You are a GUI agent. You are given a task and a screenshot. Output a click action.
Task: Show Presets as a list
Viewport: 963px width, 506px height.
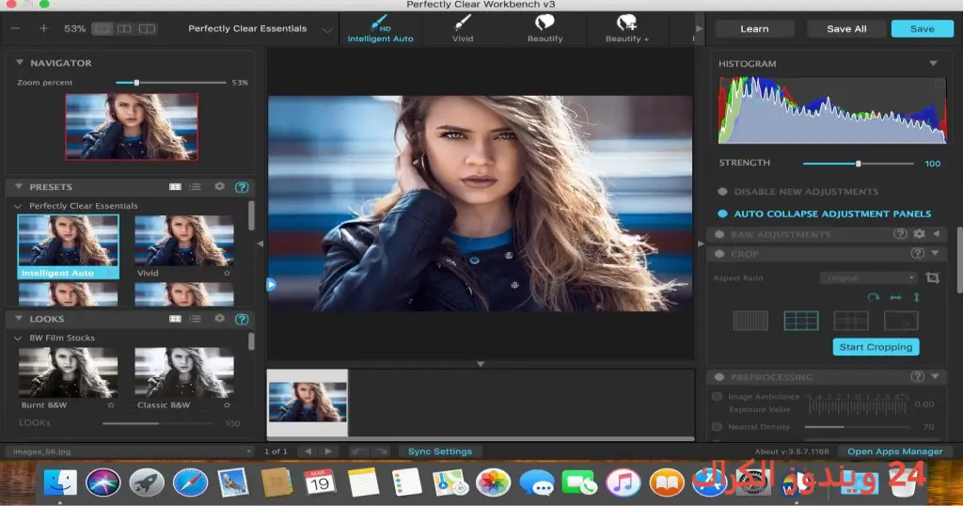tap(196, 186)
